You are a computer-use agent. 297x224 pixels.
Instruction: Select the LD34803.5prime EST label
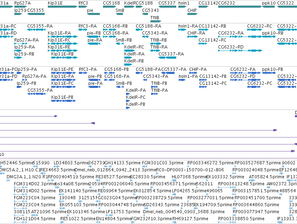click(x=71, y=163)
